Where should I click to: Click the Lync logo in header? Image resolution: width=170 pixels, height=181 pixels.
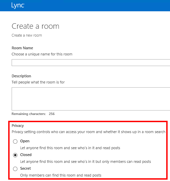18,5
